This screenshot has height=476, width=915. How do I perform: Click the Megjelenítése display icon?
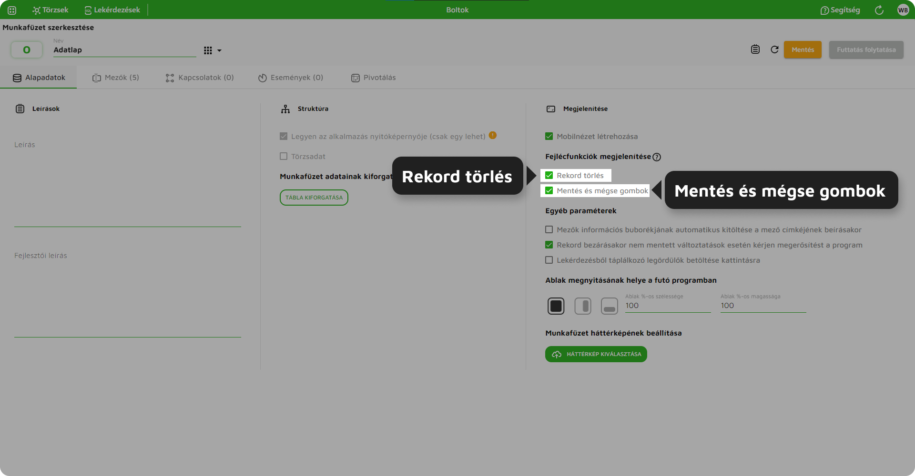coord(551,109)
